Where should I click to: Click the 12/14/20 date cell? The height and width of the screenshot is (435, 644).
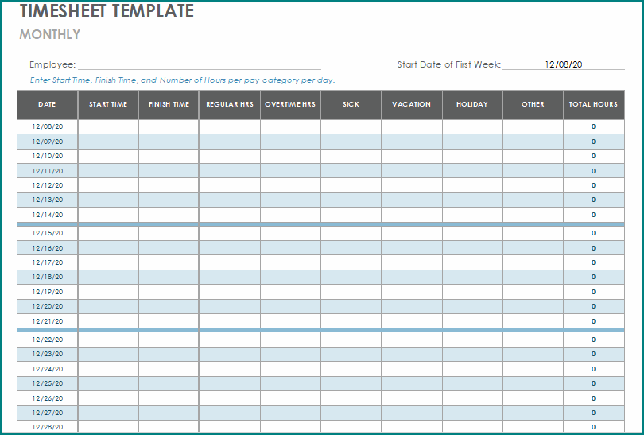(47, 215)
